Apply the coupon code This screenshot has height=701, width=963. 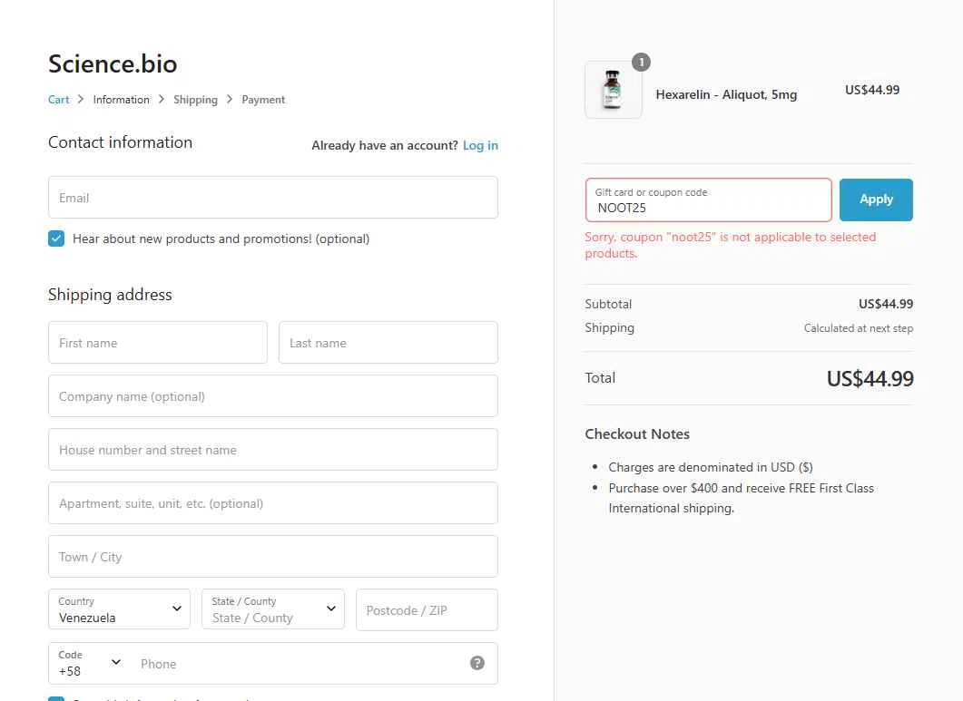[876, 200]
